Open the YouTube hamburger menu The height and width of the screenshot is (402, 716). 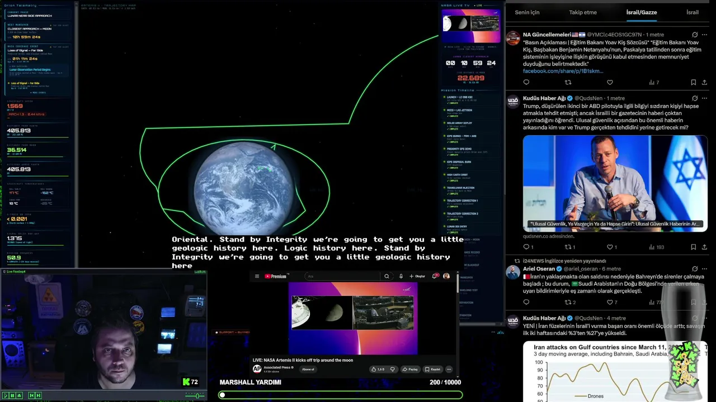tap(257, 276)
